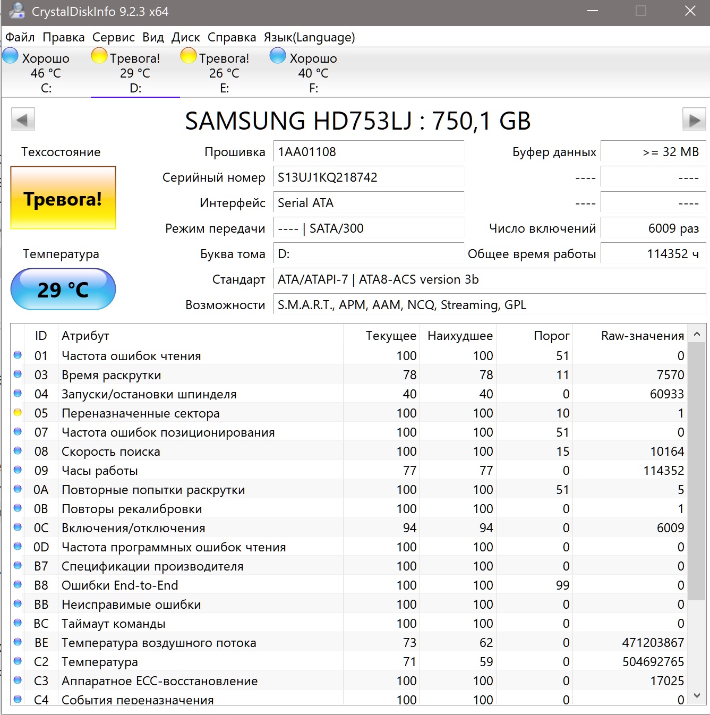This screenshot has height=715, width=710.
Task: Click scroll down arrow in attribute list
Action: (697, 695)
